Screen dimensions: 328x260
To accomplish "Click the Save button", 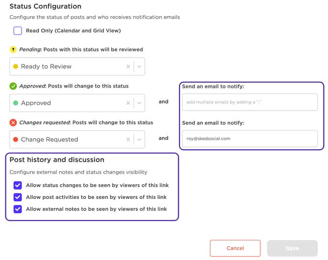I will (292, 248).
